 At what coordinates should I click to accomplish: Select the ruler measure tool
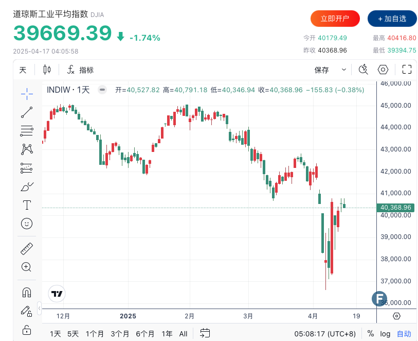(x=27, y=248)
